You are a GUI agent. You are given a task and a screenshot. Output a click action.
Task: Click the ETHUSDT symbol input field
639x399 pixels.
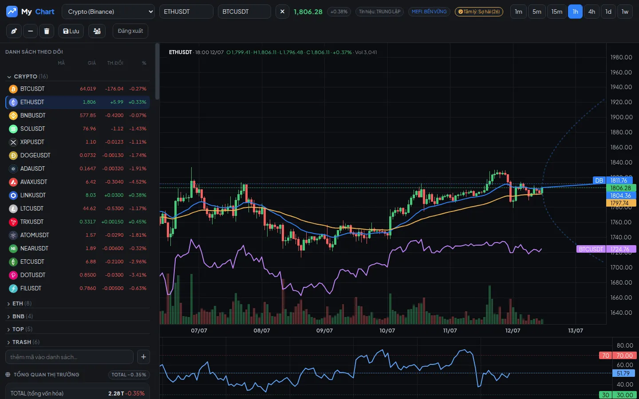[x=186, y=12]
